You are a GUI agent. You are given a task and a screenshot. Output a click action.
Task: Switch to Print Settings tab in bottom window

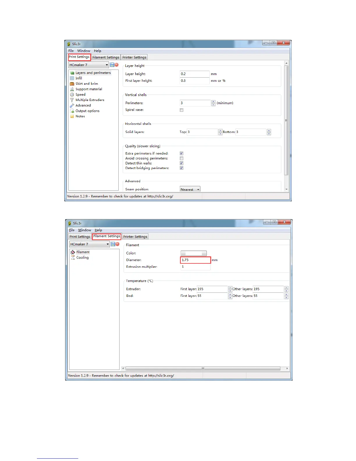click(80, 237)
